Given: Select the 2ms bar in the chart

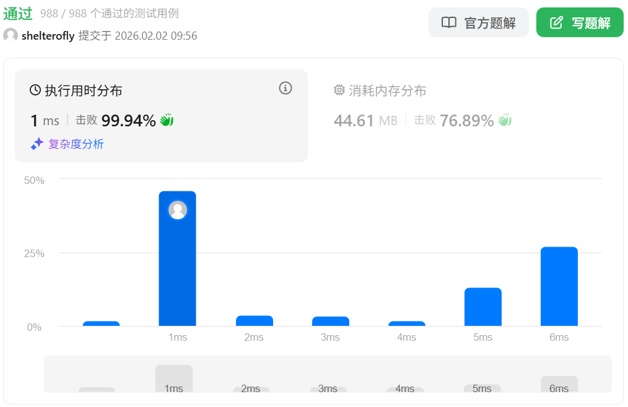Looking at the screenshot, I should click(254, 320).
